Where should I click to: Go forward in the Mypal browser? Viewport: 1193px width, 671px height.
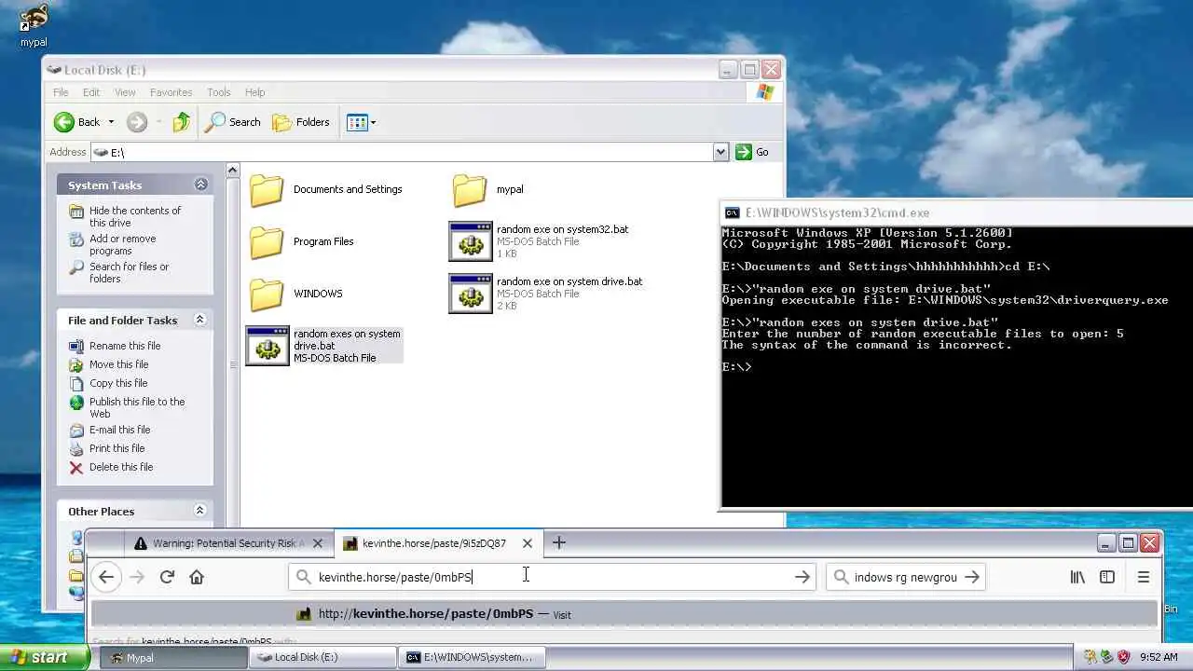137,577
